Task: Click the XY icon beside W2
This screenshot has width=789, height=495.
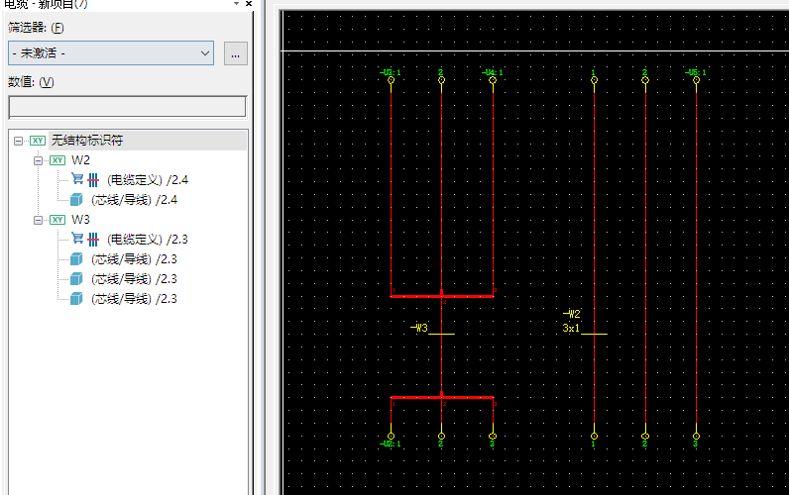Action: click(x=57, y=160)
